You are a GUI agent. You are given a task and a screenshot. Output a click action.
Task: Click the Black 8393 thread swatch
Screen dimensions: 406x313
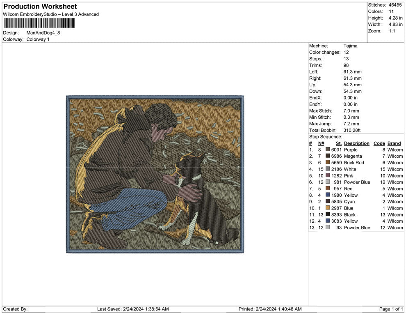coord(326,214)
